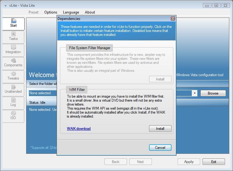
Task: Open the Options menu
Action: [51, 12]
